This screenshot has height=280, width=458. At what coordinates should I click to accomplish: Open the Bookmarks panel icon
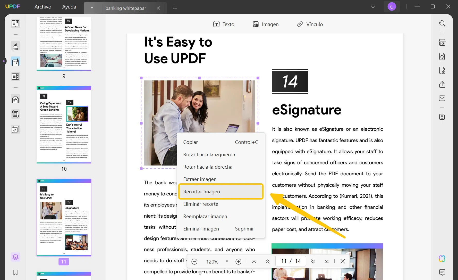click(15, 273)
